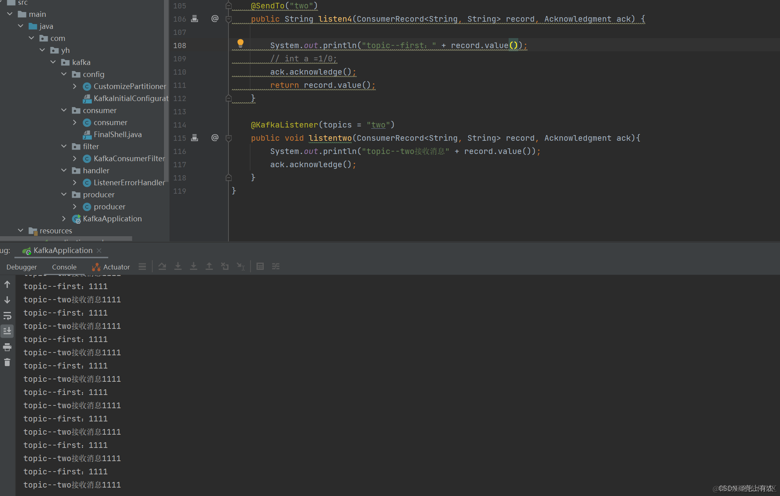780x496 pixels.
Task: Click the Step Out upward arrow icon
Action: (x=209, y=266)
